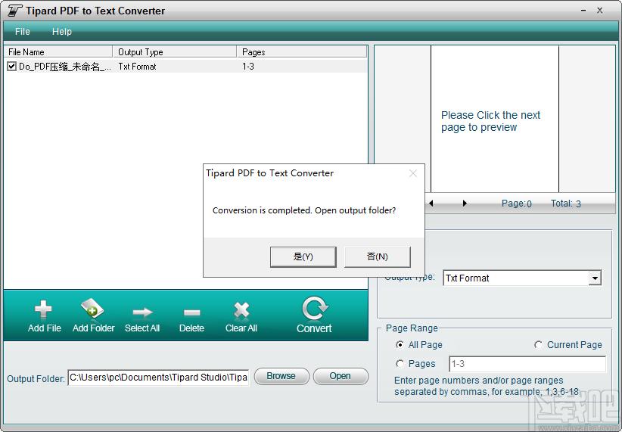Image resolution: width=622 pixels, height=432 pixels.
Task: Click the preview page area
Action: point(495,119)
